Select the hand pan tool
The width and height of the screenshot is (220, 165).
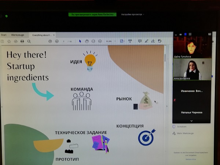pos(87,41)
